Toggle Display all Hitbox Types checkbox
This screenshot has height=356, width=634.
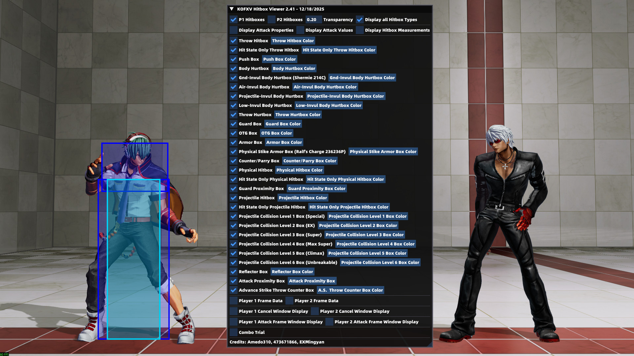click(x=360, y=19)
